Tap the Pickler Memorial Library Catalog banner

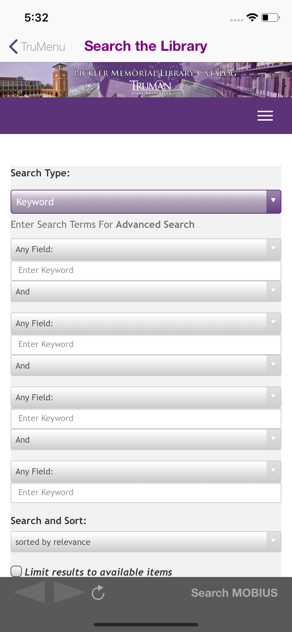(x=146, y=80)
